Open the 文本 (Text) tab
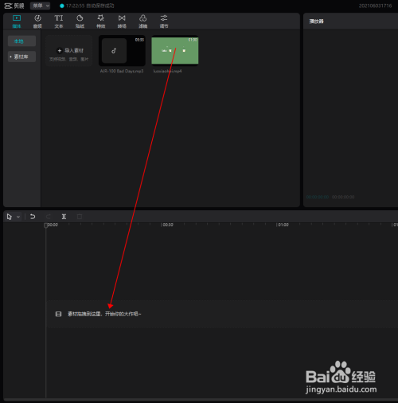The width and height of the screenshot is (398, 403). point(59,22)
